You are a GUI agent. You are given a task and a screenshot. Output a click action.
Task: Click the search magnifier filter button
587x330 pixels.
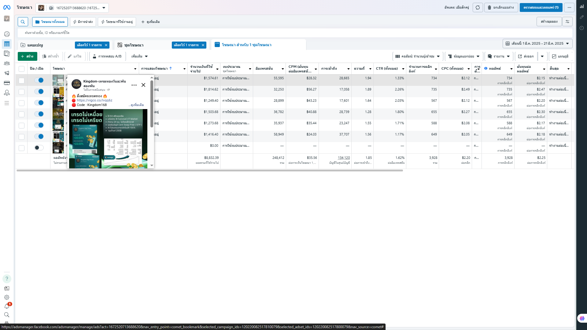click(23, 22)
